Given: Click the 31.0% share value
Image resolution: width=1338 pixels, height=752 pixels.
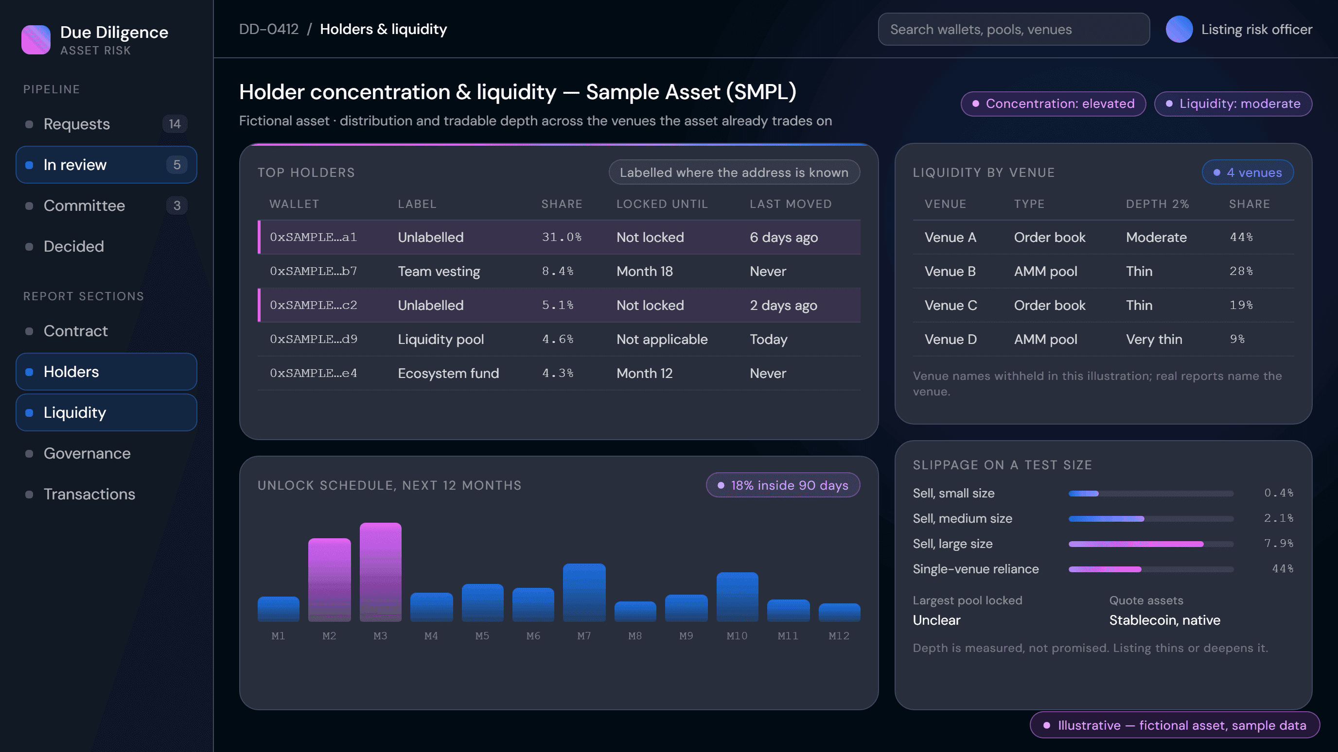Looking at the screenshot, I should (x=562, y=237).
